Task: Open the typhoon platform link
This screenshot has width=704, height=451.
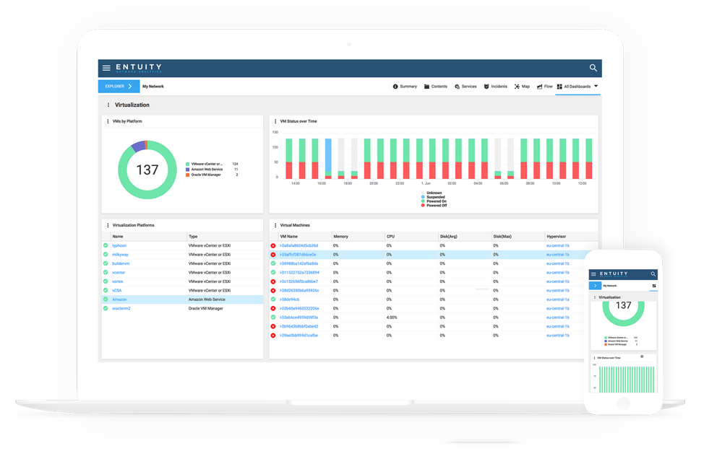Action: [119, 245]
